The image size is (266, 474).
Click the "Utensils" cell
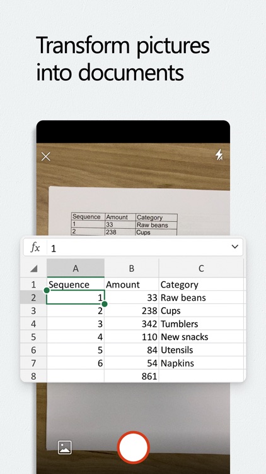(x=201, y=349)
